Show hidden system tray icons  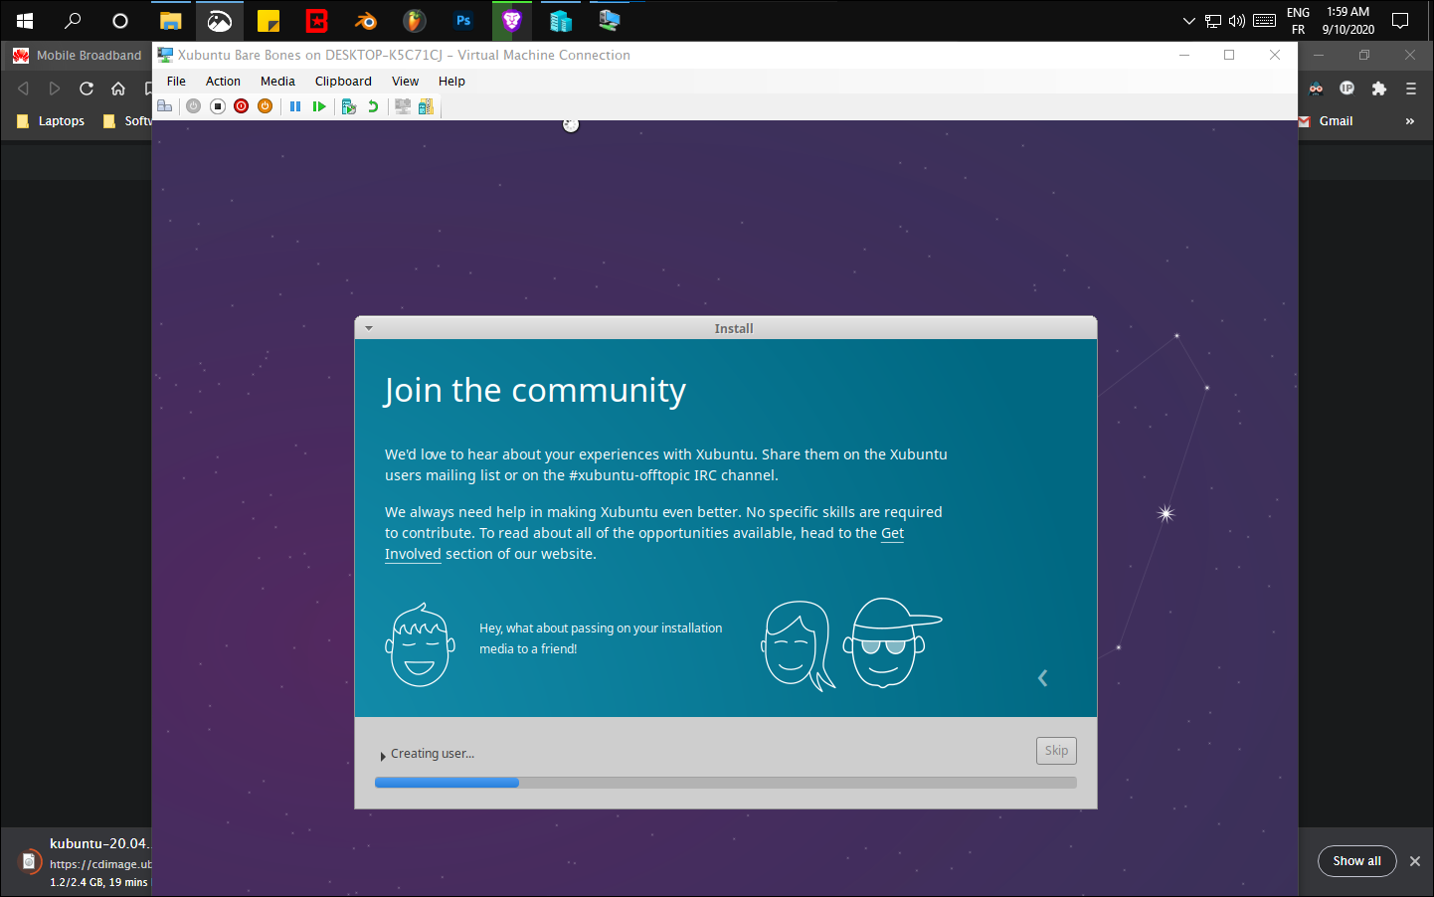click(x=1188, y=21)
